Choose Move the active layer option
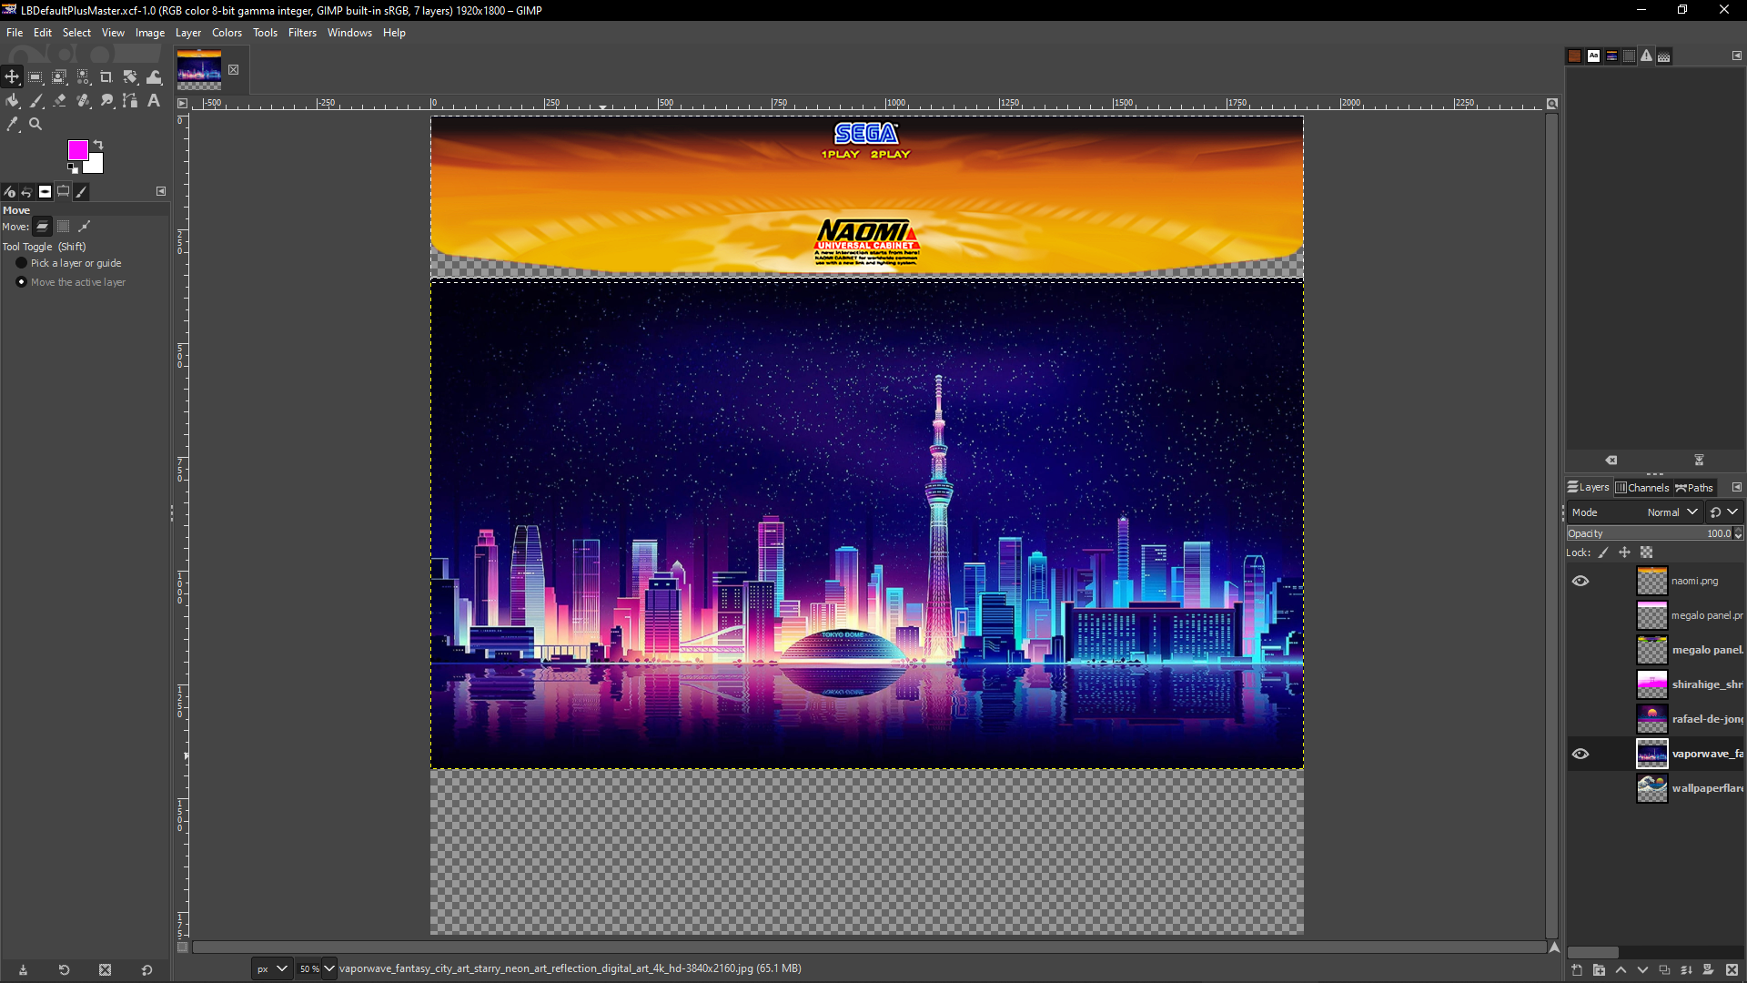This screenshot has height=983, width=1747. [71, 282]
